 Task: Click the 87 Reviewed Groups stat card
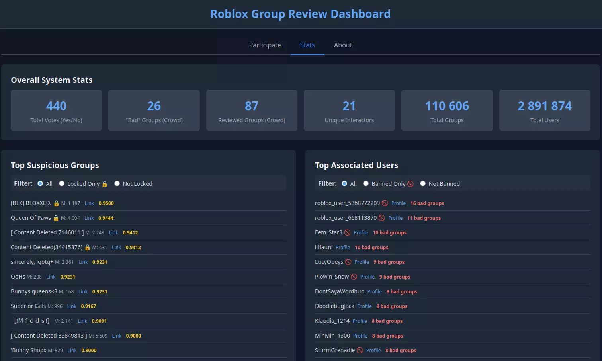(252, 110)
